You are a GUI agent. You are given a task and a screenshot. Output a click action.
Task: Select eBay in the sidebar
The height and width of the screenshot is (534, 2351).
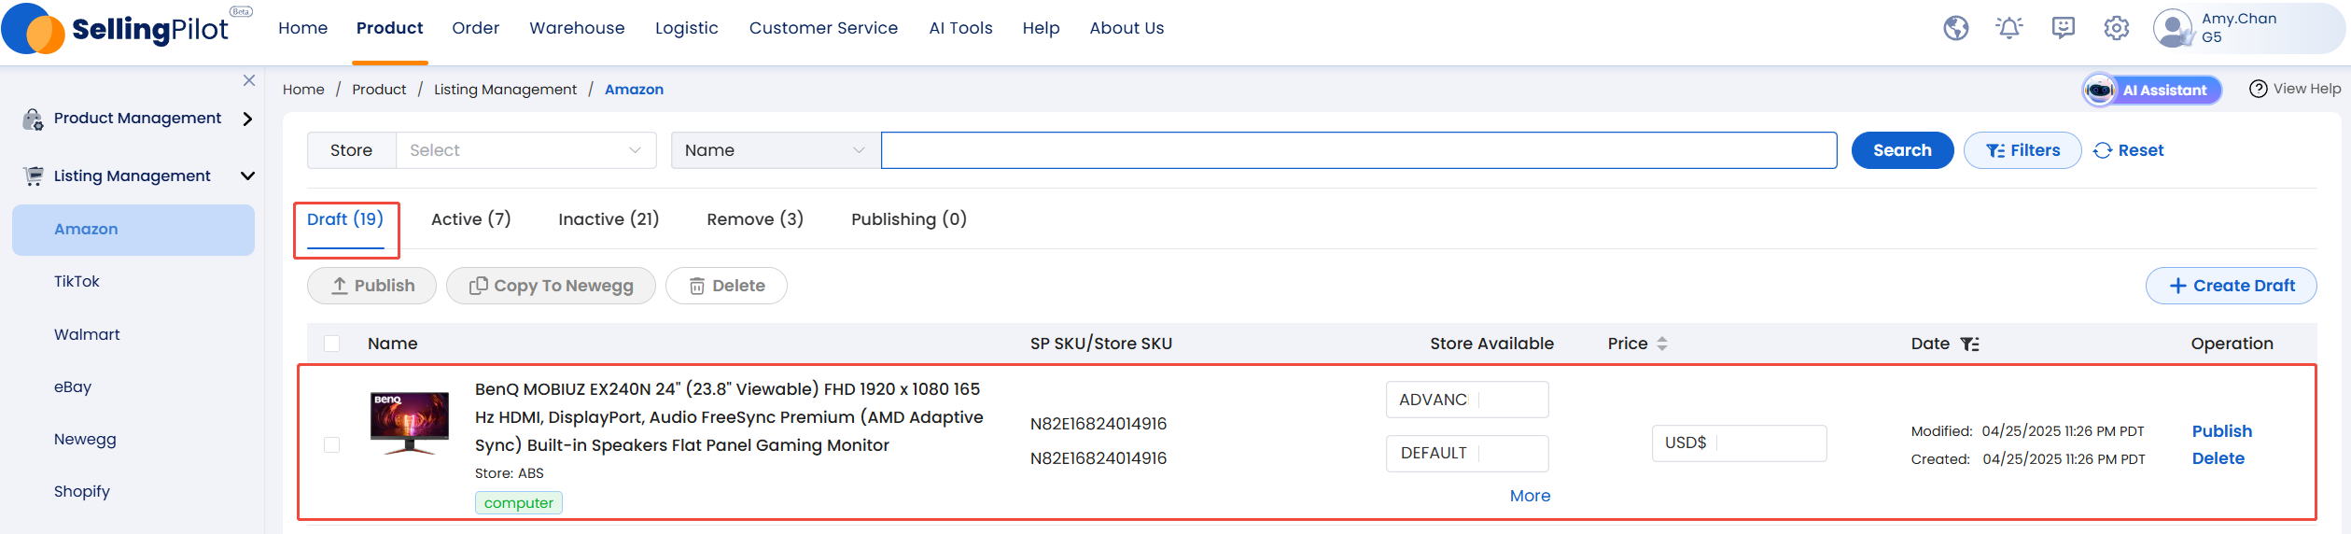pyautogui.click(x=73, y=386)
